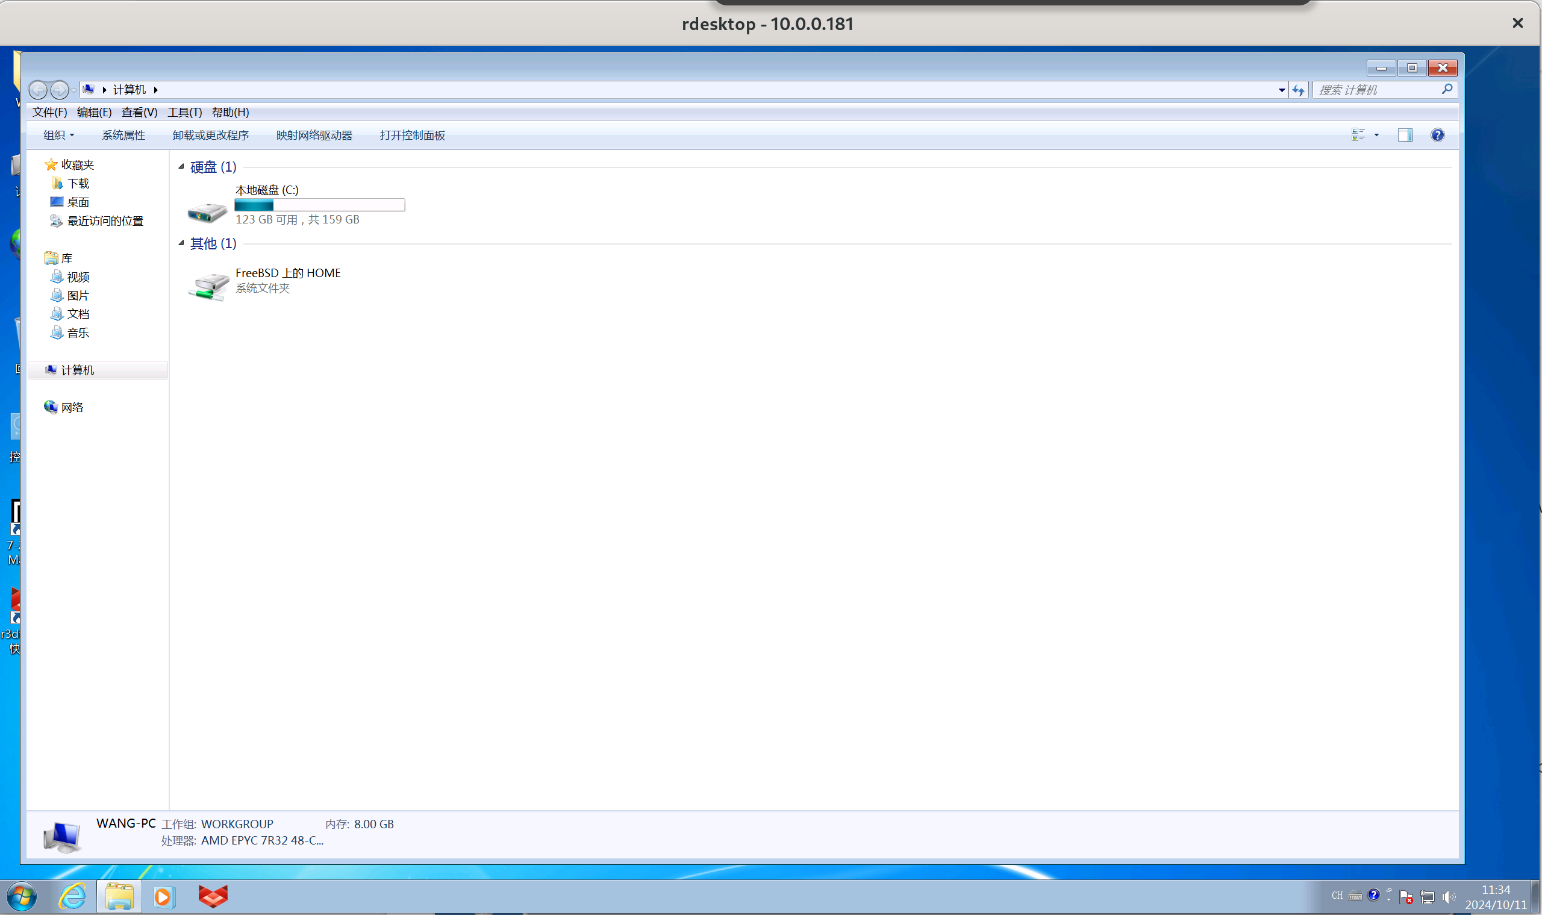The image size is (1542, 915).
Task: Open the view options dropdown arrow
Action: click(x=1376, y=135)
